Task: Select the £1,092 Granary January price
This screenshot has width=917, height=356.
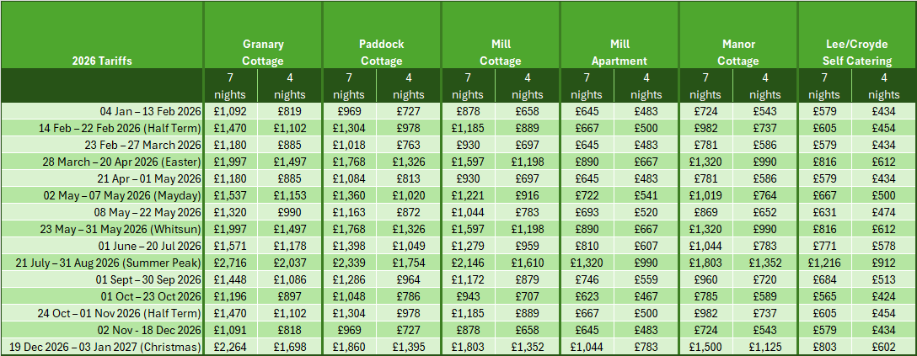Action: [229, 110]
